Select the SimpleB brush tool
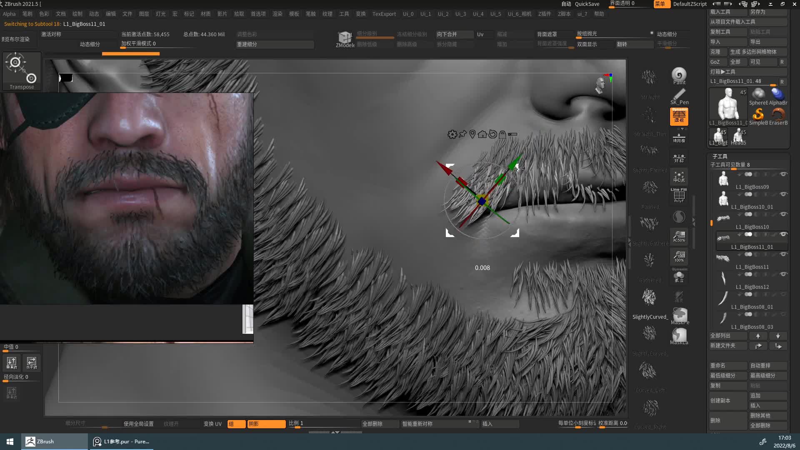 tap(758, 117)
